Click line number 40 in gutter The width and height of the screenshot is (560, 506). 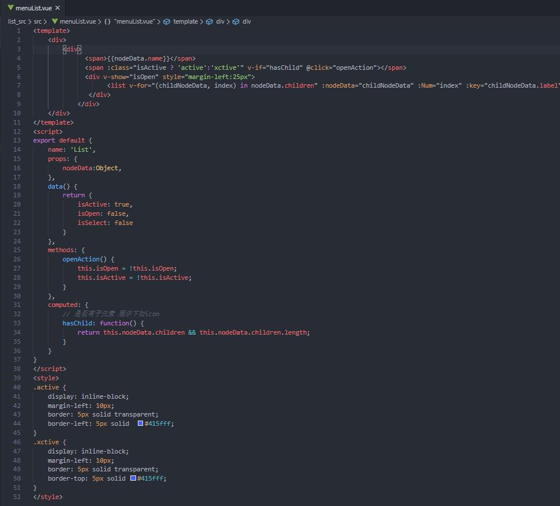click(17, 387)
